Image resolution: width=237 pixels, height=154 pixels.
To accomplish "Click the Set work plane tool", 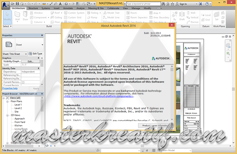I will coord(217,16).
